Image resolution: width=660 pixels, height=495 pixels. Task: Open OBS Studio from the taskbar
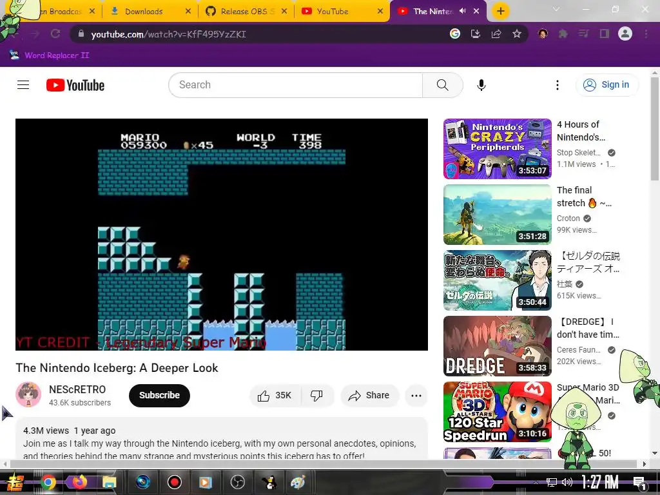coord(238,482)
